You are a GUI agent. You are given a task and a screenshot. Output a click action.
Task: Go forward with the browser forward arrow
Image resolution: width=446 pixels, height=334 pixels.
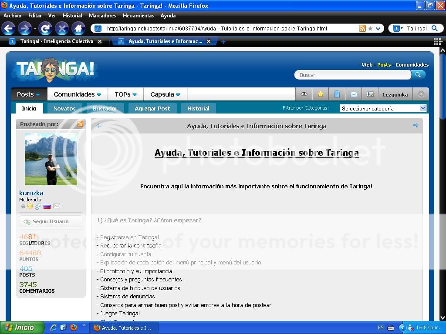(25, 28)
